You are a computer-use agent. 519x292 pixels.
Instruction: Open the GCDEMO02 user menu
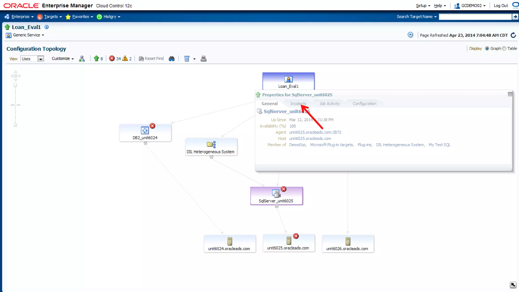pyautogui.click(x=470, y=6)
